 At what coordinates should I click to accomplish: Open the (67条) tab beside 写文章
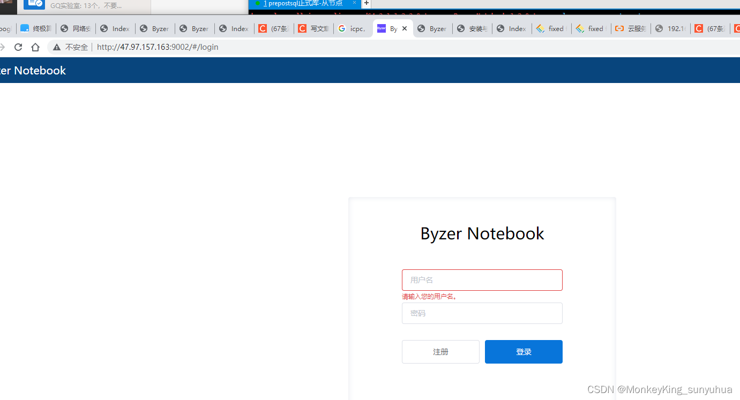pos(274,29)
